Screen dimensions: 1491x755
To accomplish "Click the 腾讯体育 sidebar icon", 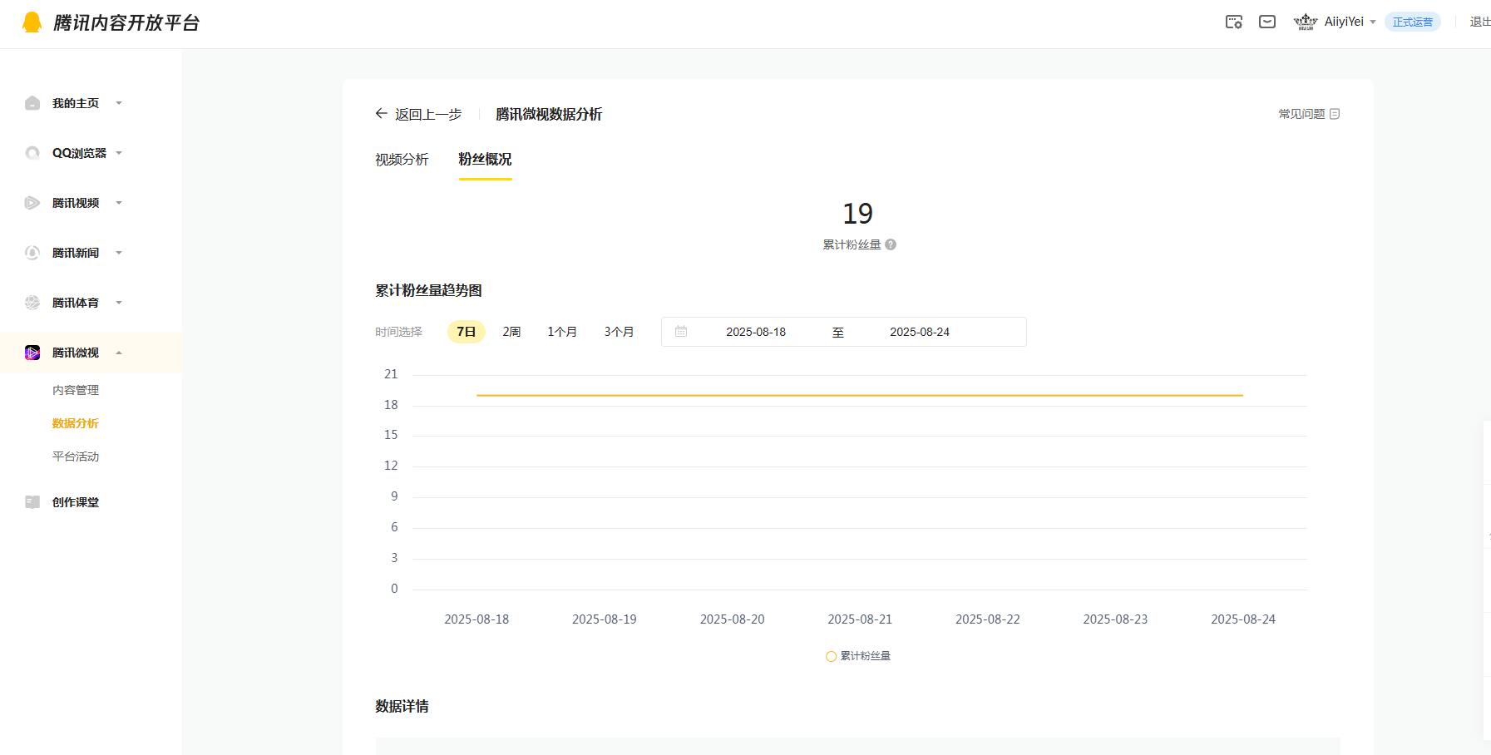I will 32,303.
